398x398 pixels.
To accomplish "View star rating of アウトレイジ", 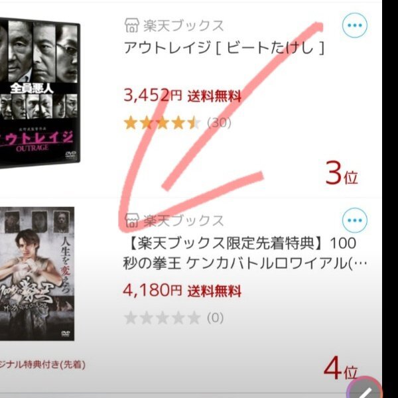I will pos(162,123).
